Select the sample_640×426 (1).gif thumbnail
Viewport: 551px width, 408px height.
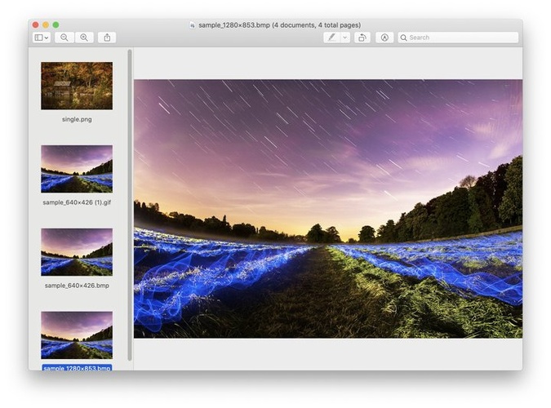(x=77, y=169)
